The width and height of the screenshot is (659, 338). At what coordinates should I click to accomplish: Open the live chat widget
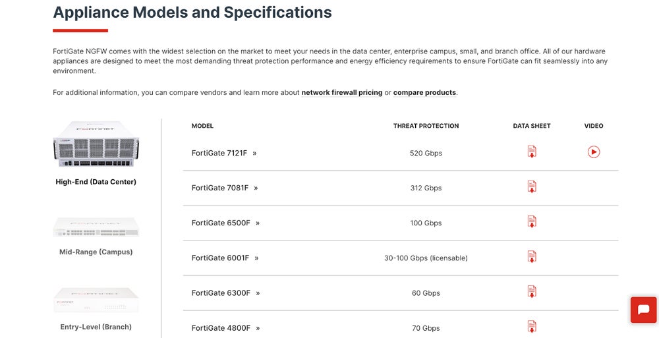(643, 310)
